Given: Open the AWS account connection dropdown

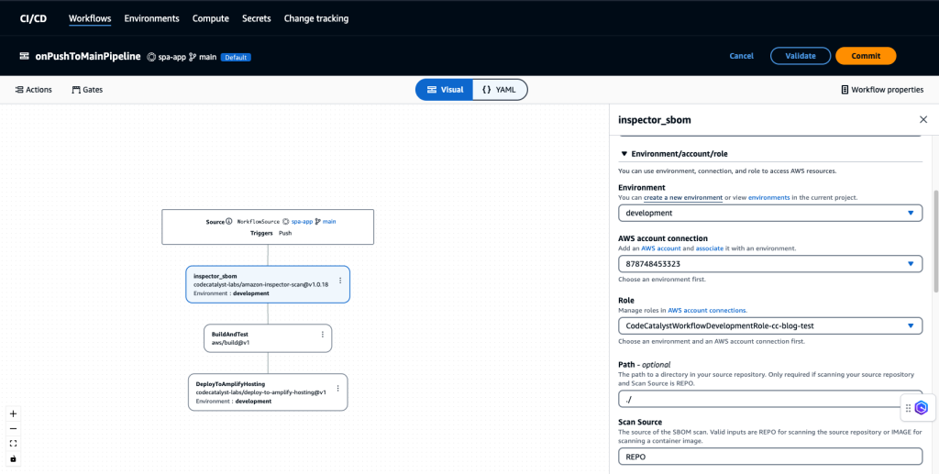Looking at the screenshot, I should pyautogui.click(x=770, y=264).
